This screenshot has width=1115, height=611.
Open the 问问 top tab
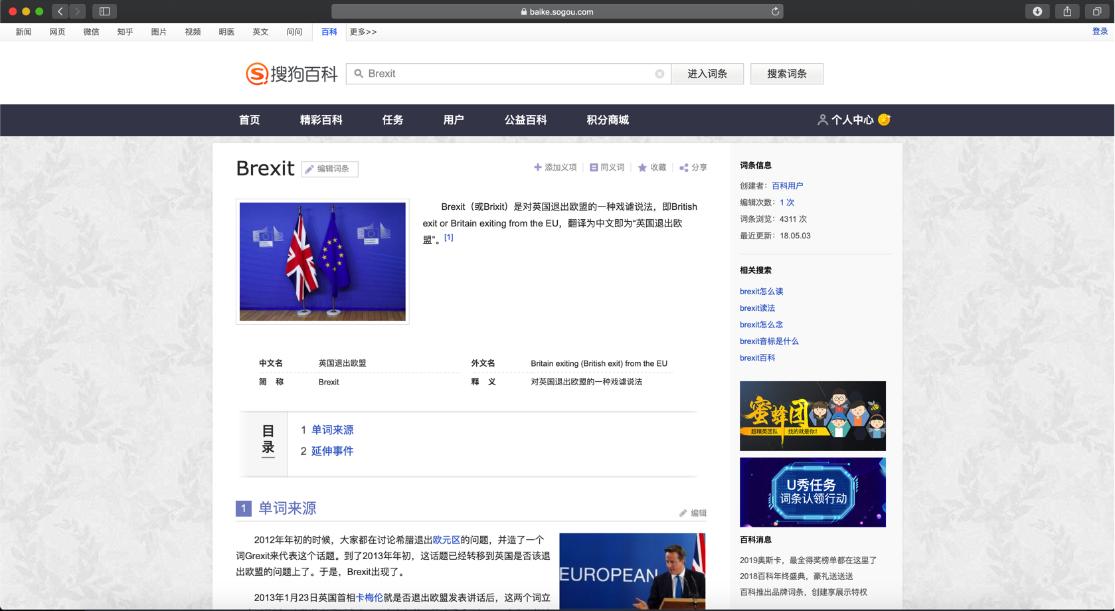click(295, 32)
